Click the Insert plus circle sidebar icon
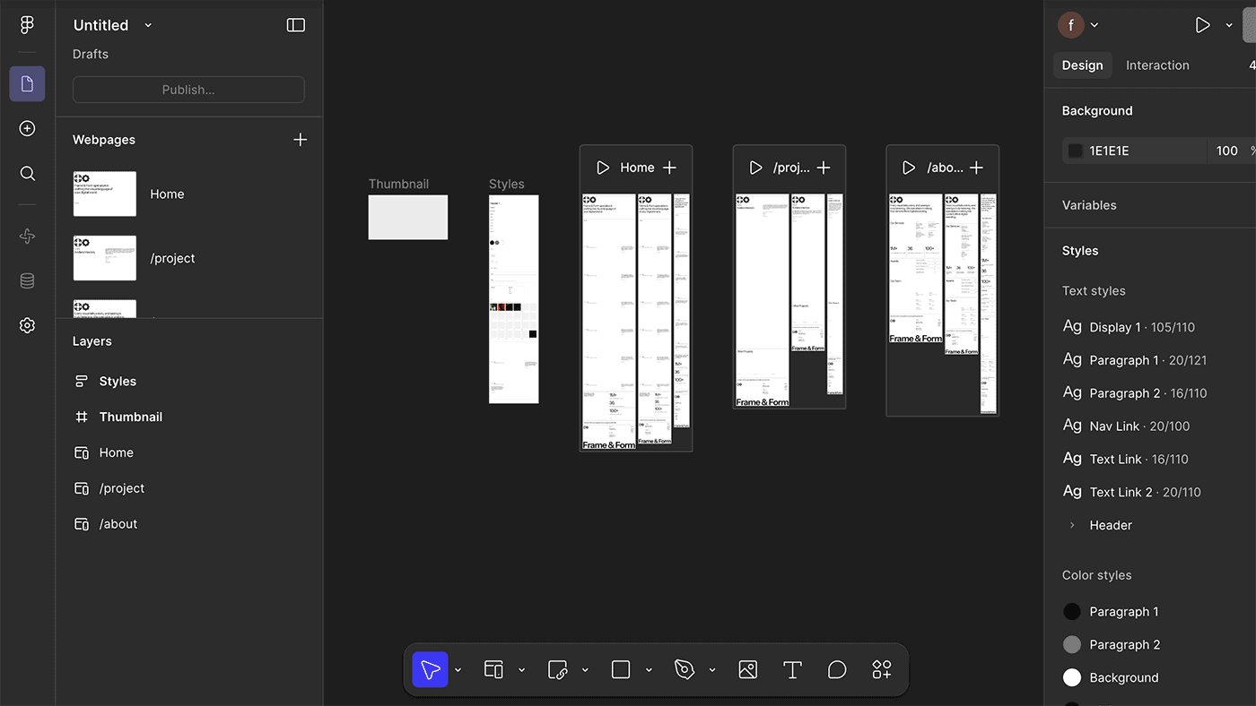Image resolution: width=1256 pixels, height=706 pixels. click(x=27, y=128)
